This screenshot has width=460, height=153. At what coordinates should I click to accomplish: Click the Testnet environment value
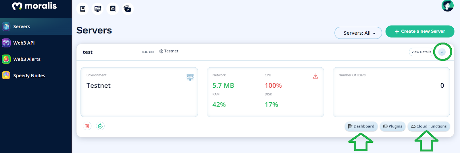point(99,85)
